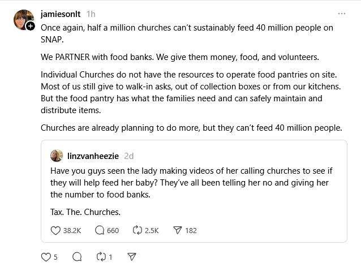Like the quoted linzvanheezie post heart icon
361x271 pixels.
click(x=55, y=230)
